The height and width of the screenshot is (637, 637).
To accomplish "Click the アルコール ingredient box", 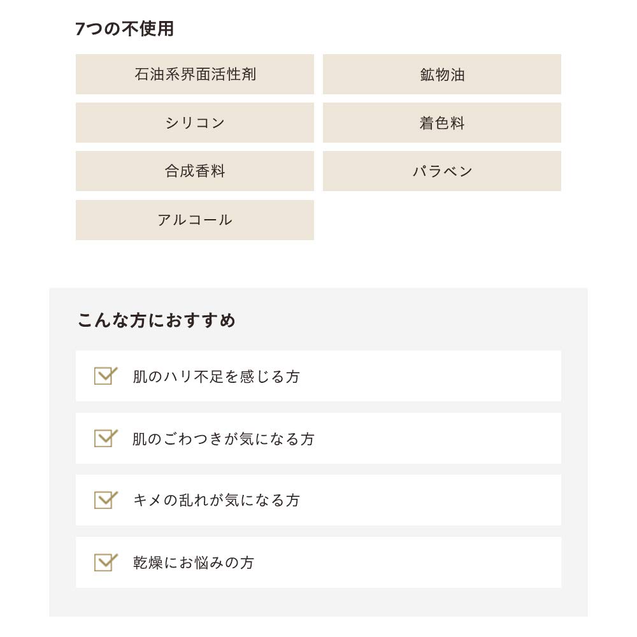I will tap(194, 220).
